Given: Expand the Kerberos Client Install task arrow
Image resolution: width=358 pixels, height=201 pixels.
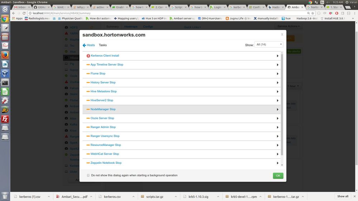Looking at the screenshot, I should click(x=277, y=56).
